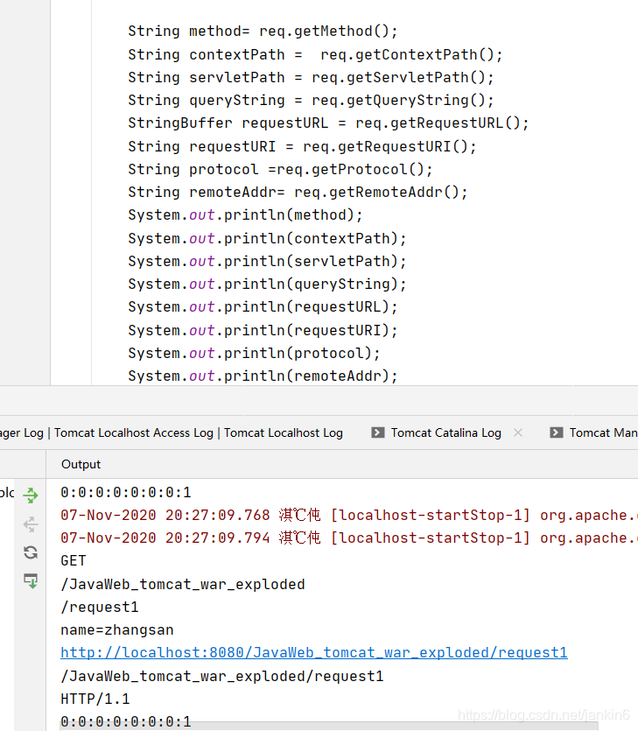This screenshot has width=638, height=731.
Task: Click the green Update Application arrows icon
Action: pos(31,496)
